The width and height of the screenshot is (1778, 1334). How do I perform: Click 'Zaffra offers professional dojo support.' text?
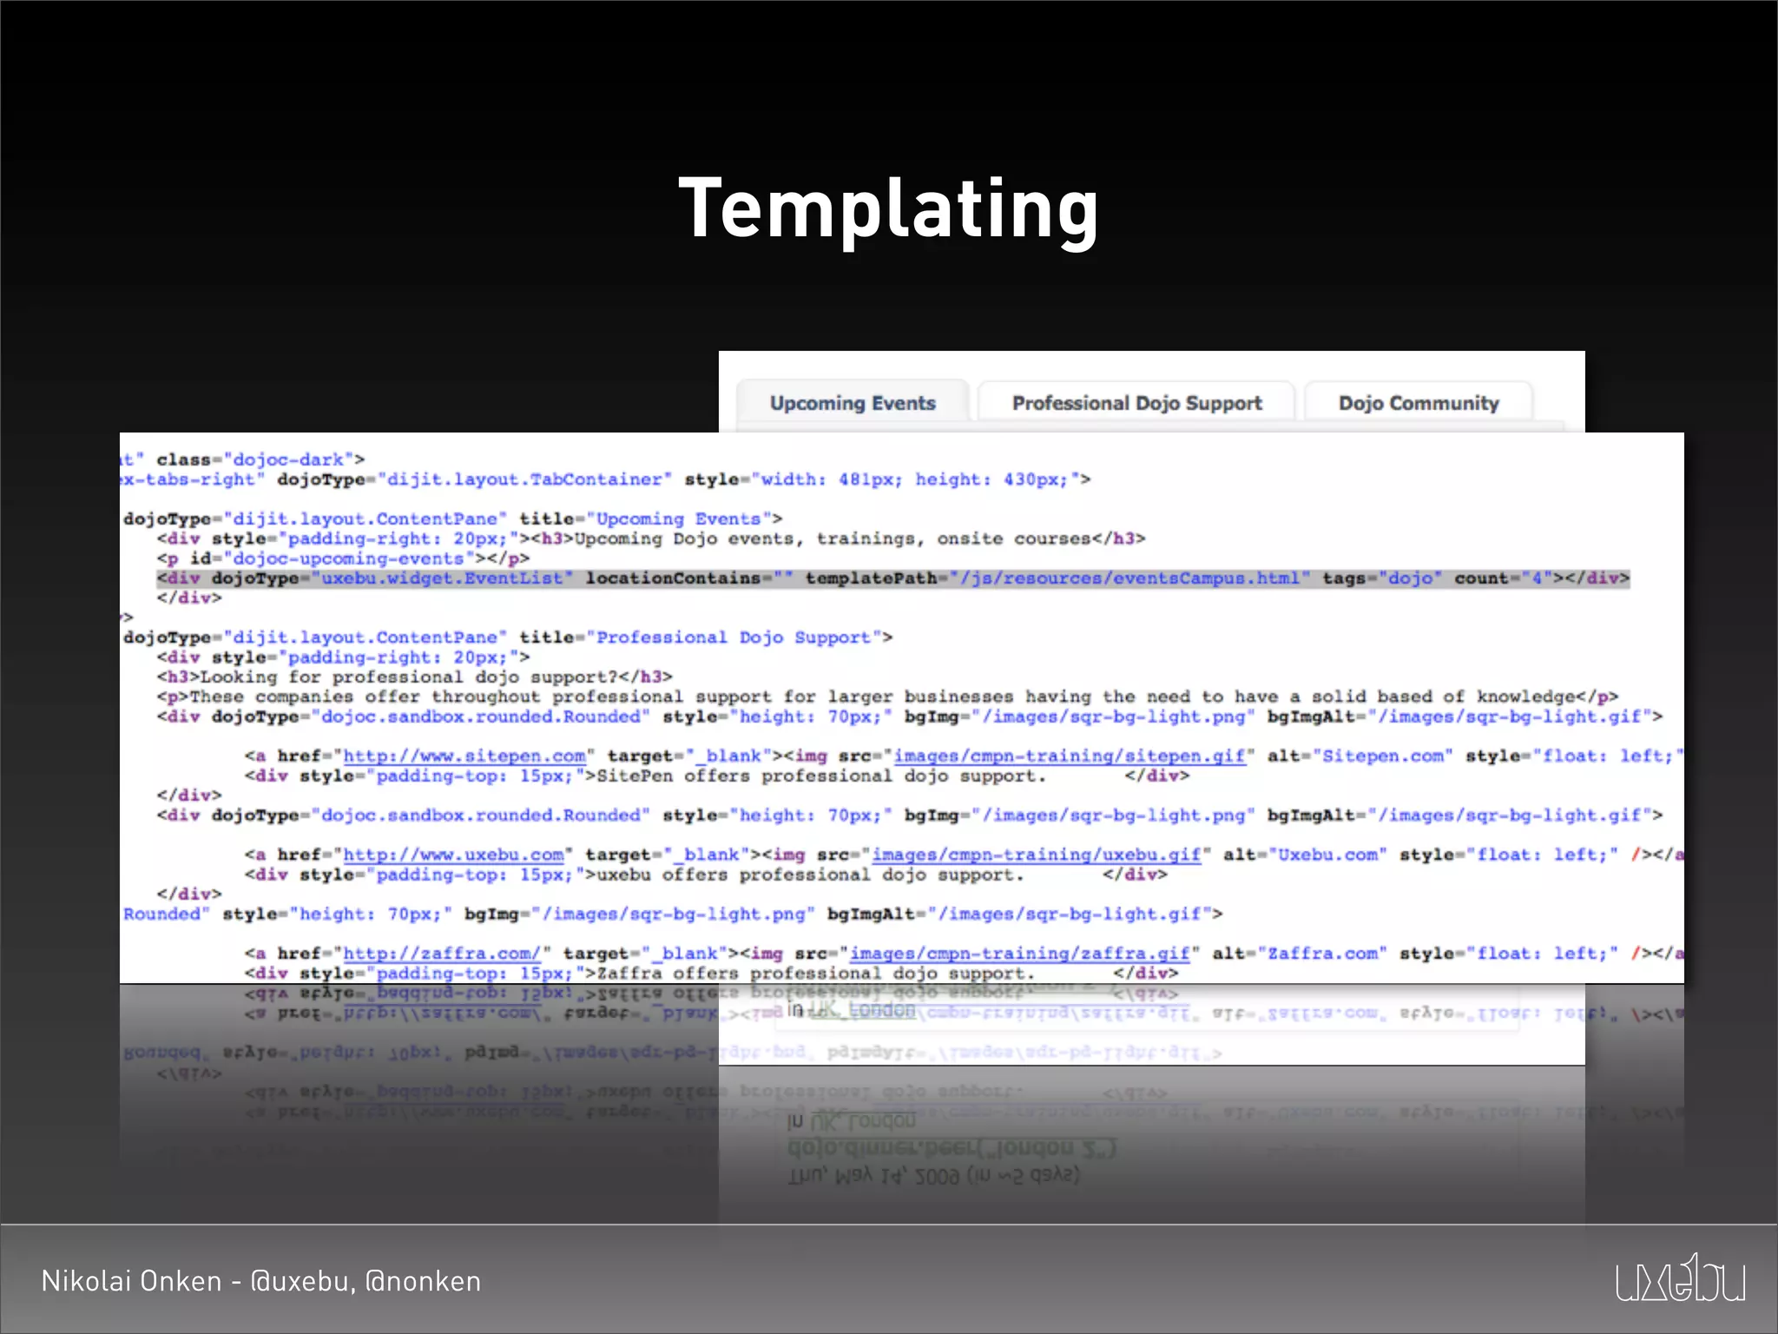pyautogui.click(x=815, y=974)
